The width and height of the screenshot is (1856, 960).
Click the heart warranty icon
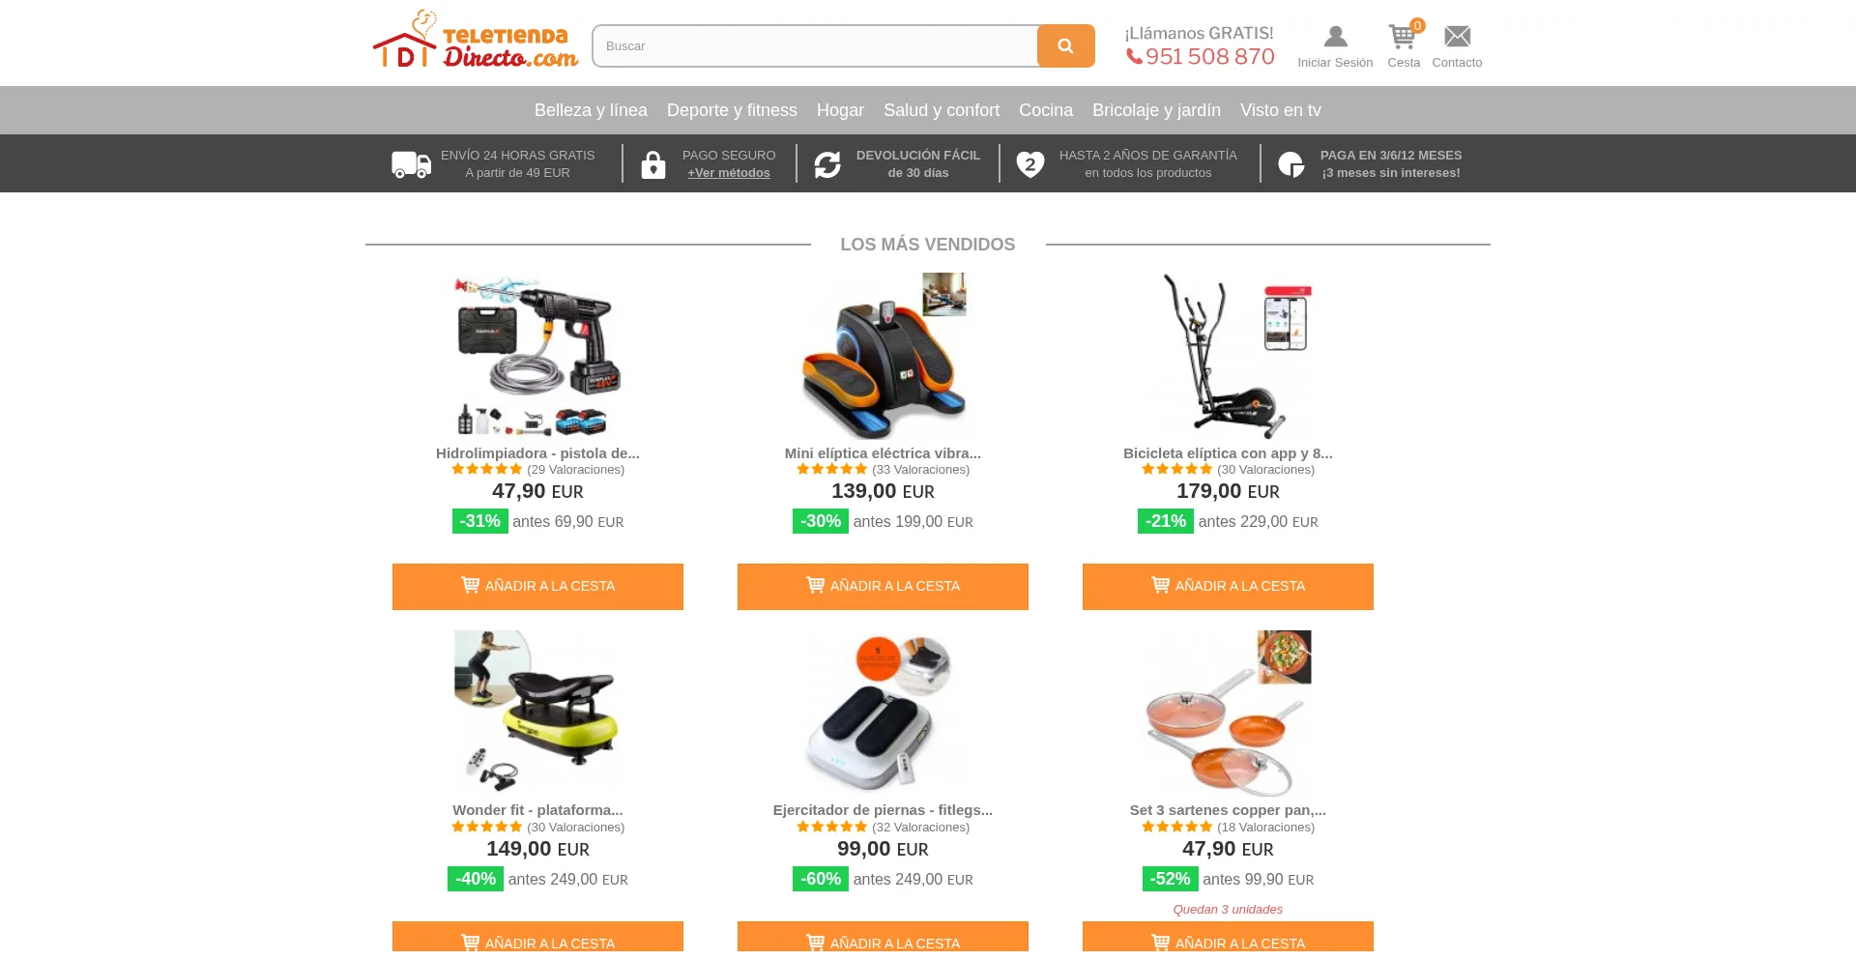click(x=1030, y=164)
